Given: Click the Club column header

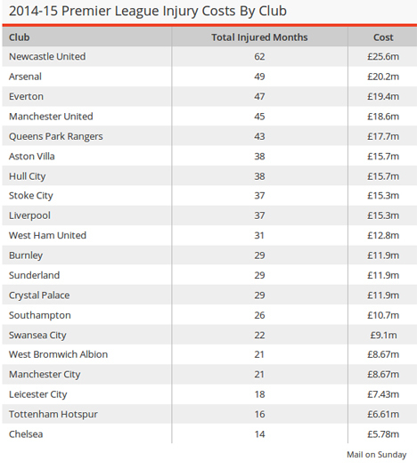Looking at the screenshot, I should pos(20,37).
